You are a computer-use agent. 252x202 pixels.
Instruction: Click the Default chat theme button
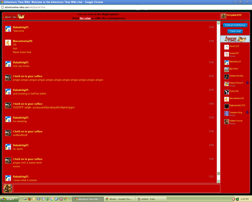[235, 25]
